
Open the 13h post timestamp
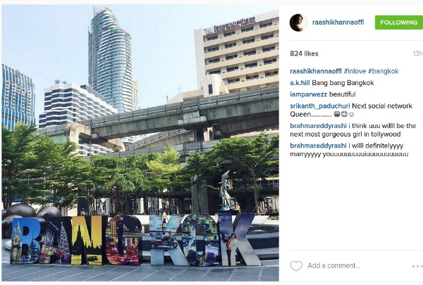(417, 53)
